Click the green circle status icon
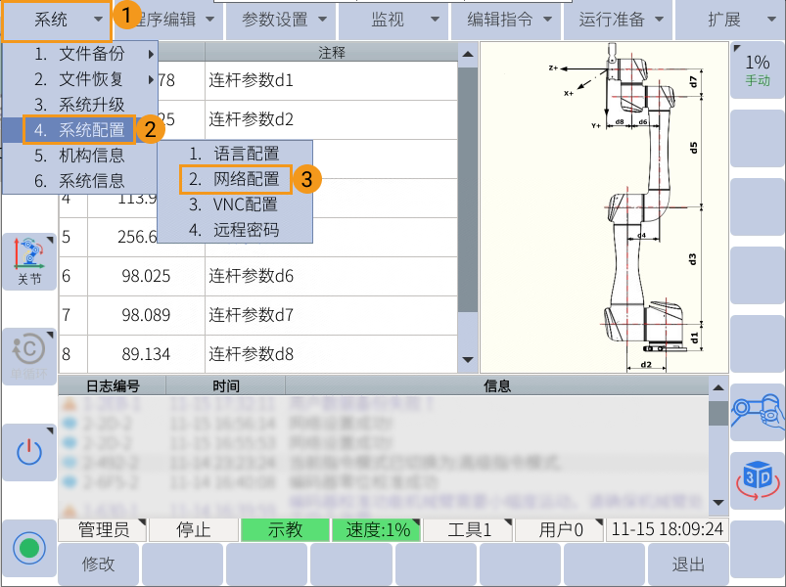 (28, 547)
